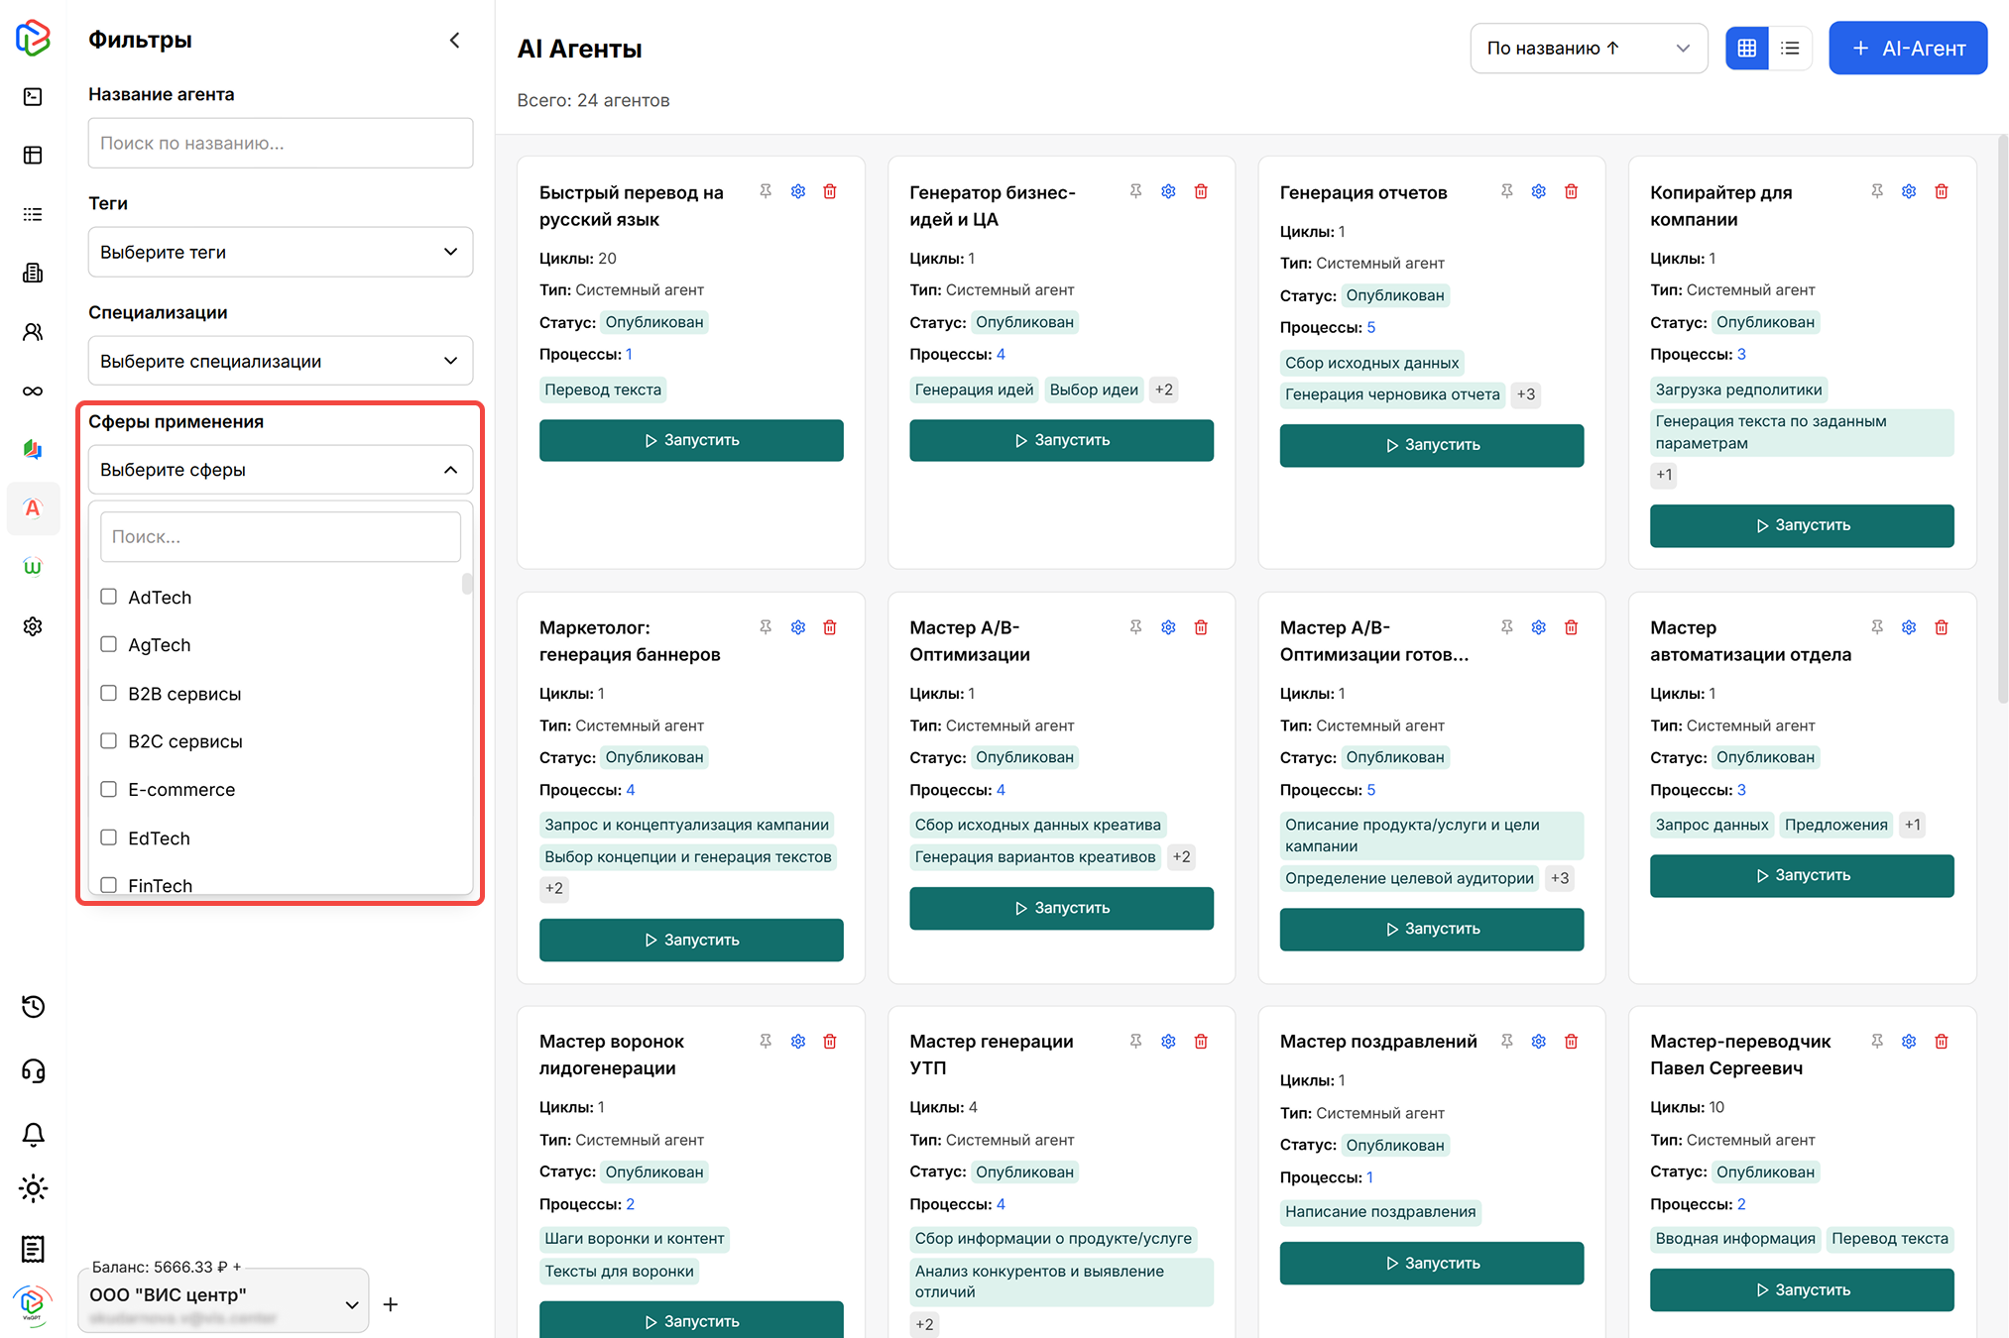Delete the Мастер поздравлений agent via trash icon
This screenshot has width=2009, height=1338.
tap(1571, 1041)
